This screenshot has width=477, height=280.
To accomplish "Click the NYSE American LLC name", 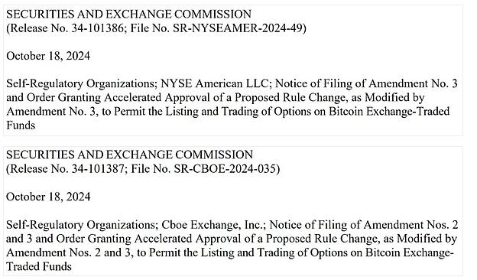I will click(x=216, y=83).
